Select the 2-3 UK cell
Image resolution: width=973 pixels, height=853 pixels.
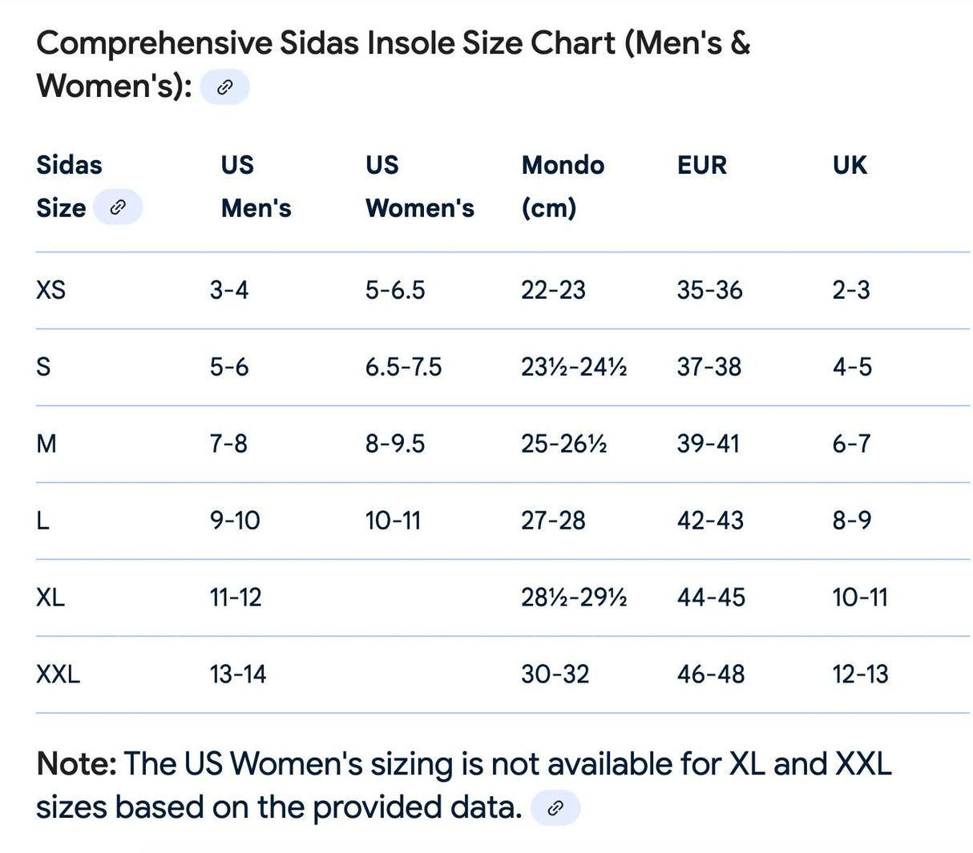click(850, 290)
